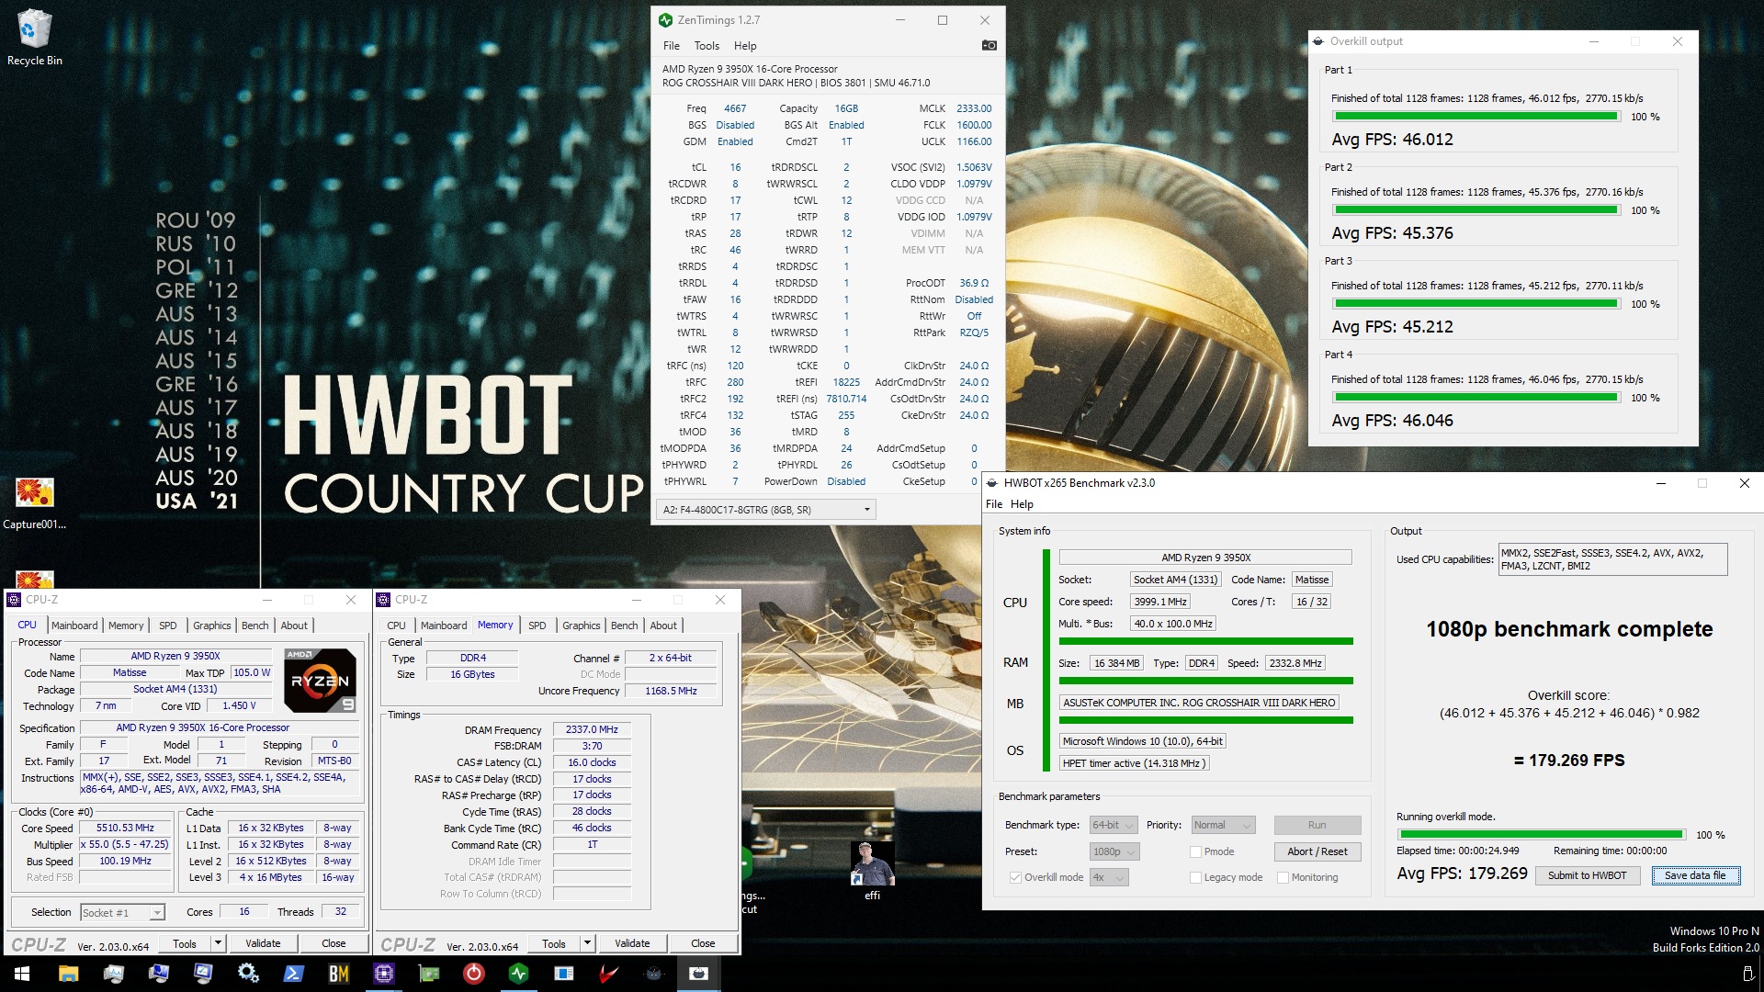Click the Part 4 green progress bar
Image resolution: width=1764 pixels, height=992 pixels.
click(1476, 398)
